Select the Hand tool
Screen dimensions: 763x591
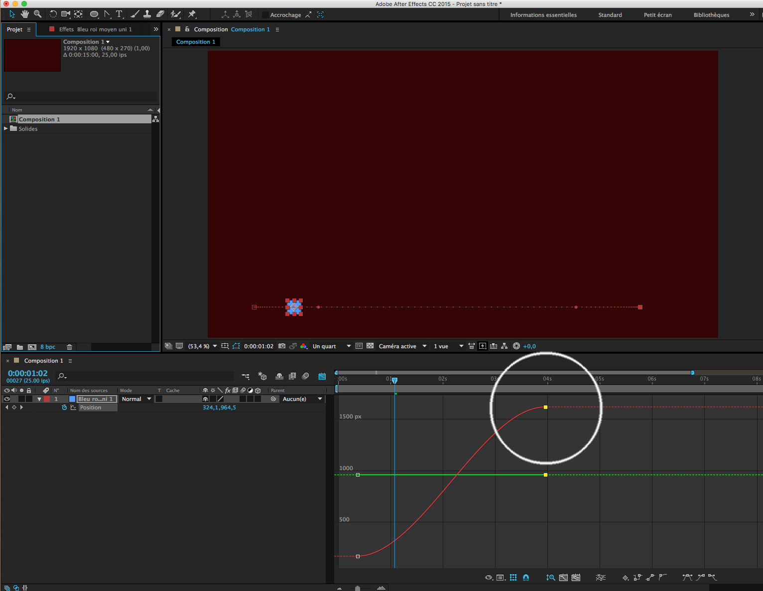coord(25,14)
